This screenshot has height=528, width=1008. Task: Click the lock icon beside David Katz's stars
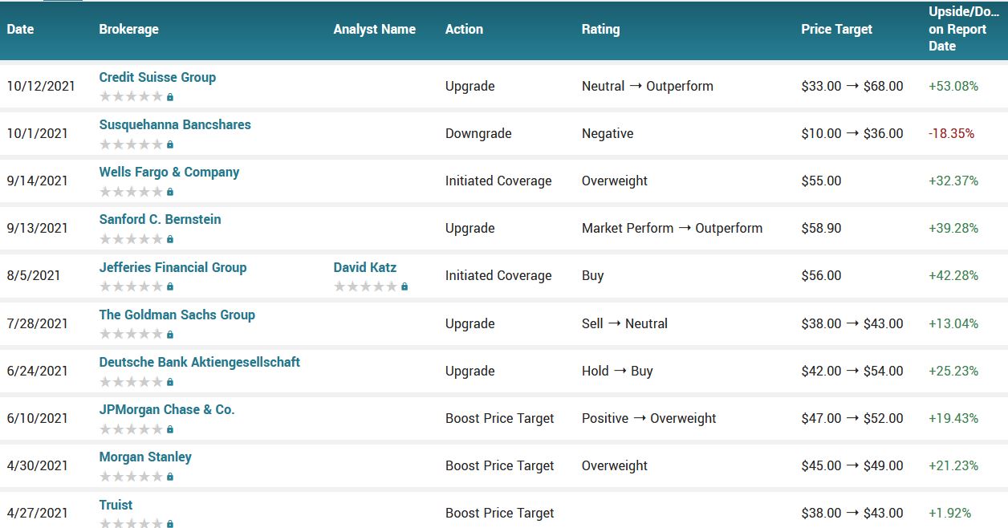404,286
